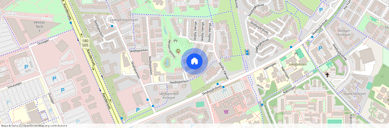Select the Smutvejen street label
This screenshot has height=128, width=389.
pos(15,85)
